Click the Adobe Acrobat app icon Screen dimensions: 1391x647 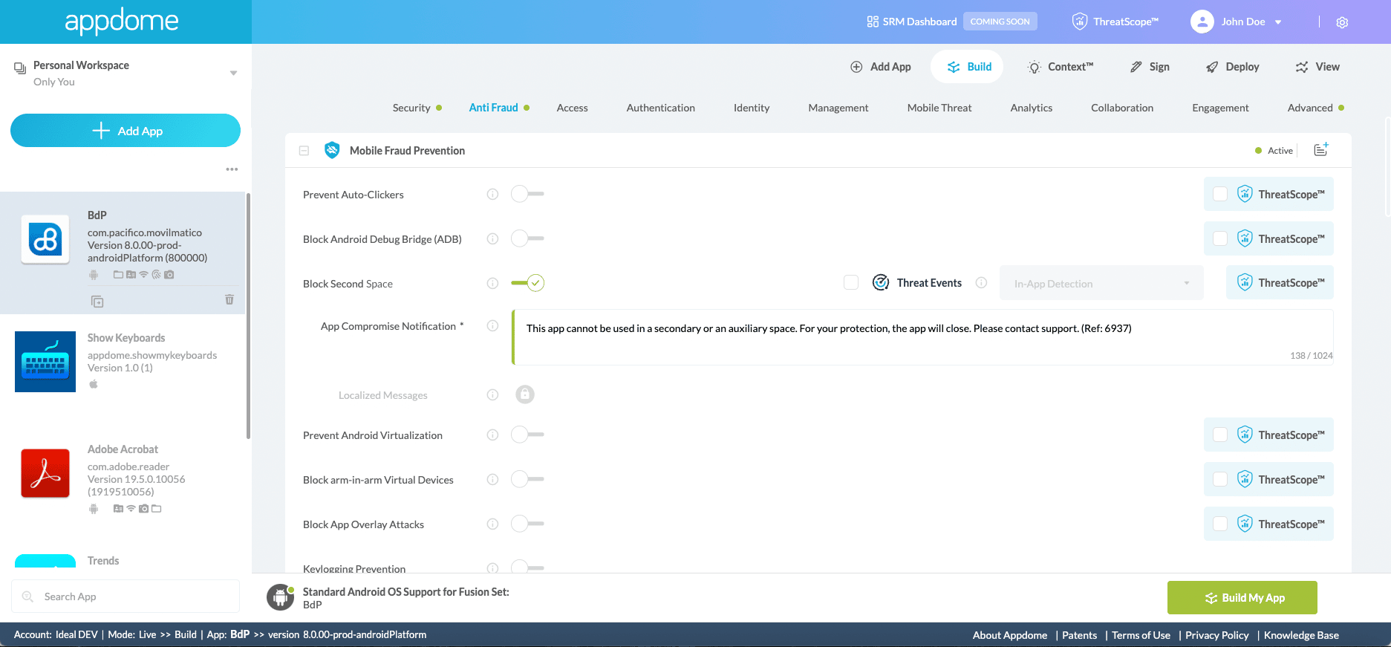tap(45, 472)
